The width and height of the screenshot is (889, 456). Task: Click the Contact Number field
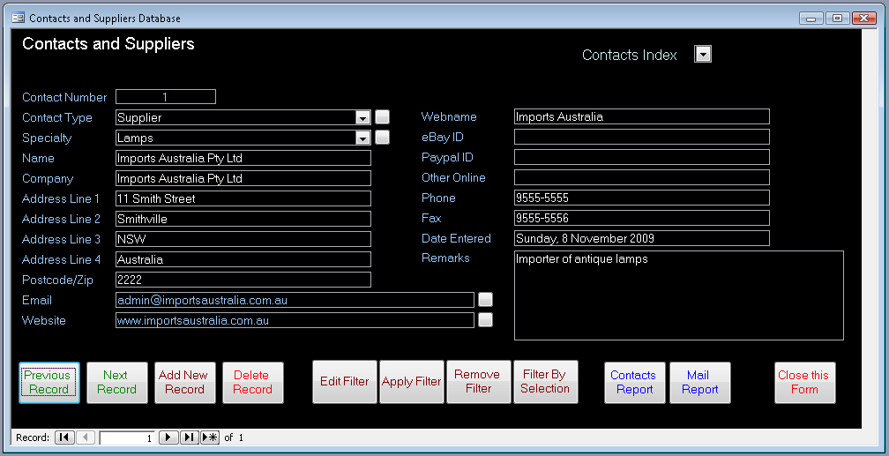[166, 97]
